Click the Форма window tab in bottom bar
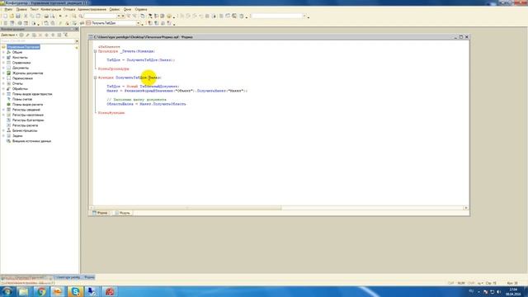Image resolution: width=528 pixels, height=297 pixels. (75, 277)
